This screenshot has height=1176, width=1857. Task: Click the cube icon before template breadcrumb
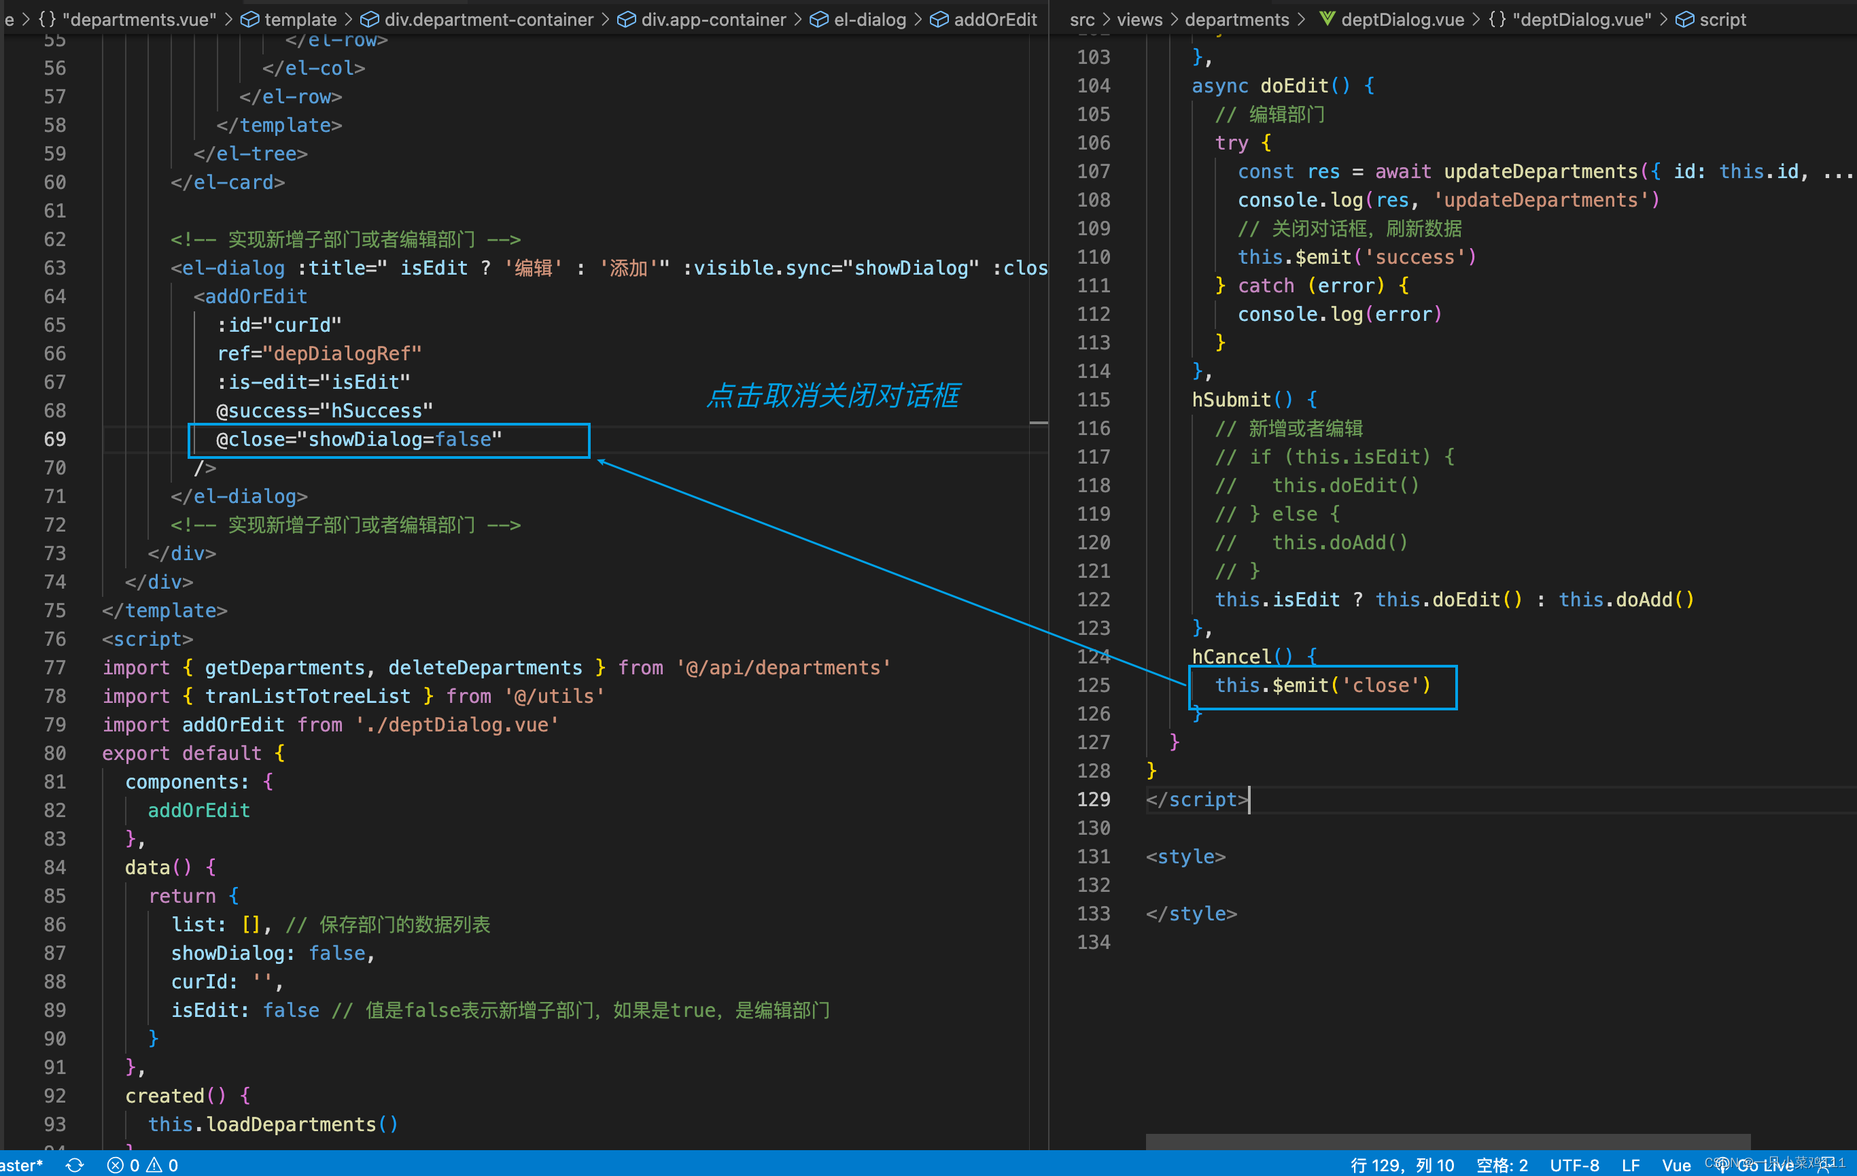[x=249, y=19]
